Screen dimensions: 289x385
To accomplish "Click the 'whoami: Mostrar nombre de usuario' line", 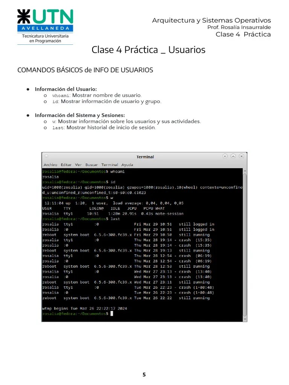I will 97,95.
